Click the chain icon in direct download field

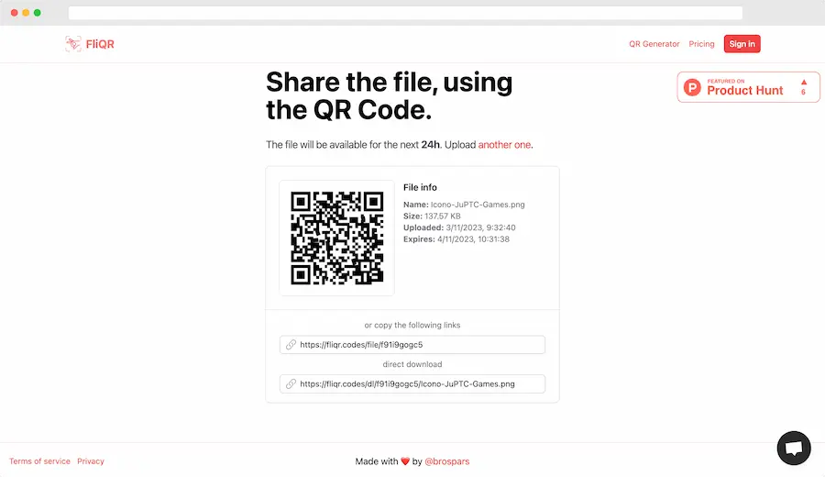291,383
